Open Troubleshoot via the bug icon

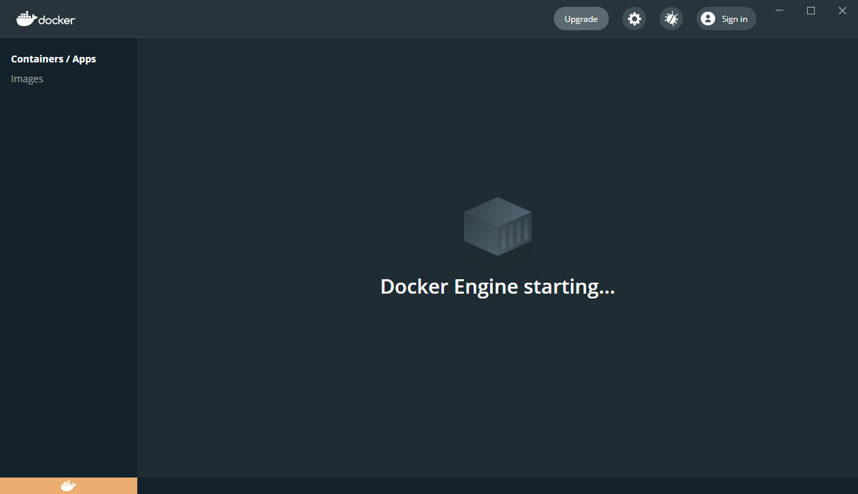[671, 19]
